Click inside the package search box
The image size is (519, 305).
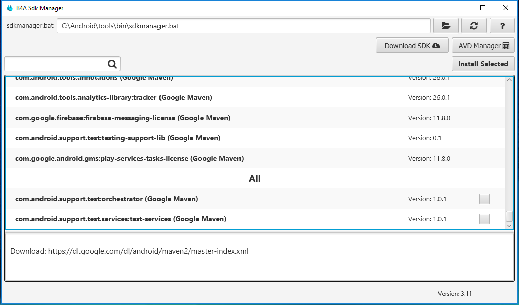click(55, 64)
